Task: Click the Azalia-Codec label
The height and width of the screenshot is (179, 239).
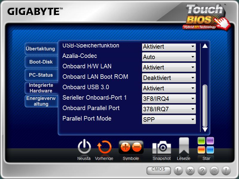Action: tap(80, 56)
